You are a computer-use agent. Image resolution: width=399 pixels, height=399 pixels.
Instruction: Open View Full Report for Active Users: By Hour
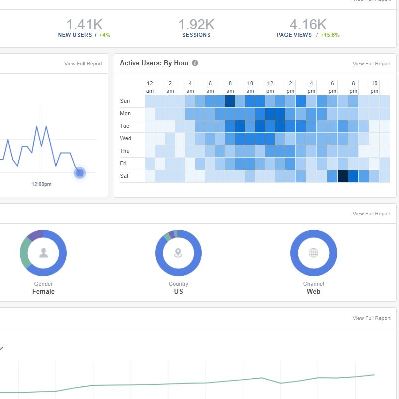click(371, 64)
